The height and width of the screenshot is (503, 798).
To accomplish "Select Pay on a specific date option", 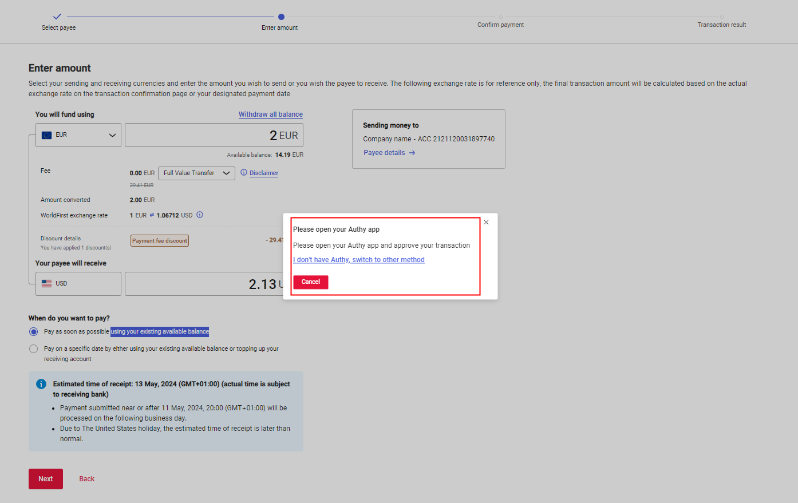I will pyautogui.click(x=34, y=349).
